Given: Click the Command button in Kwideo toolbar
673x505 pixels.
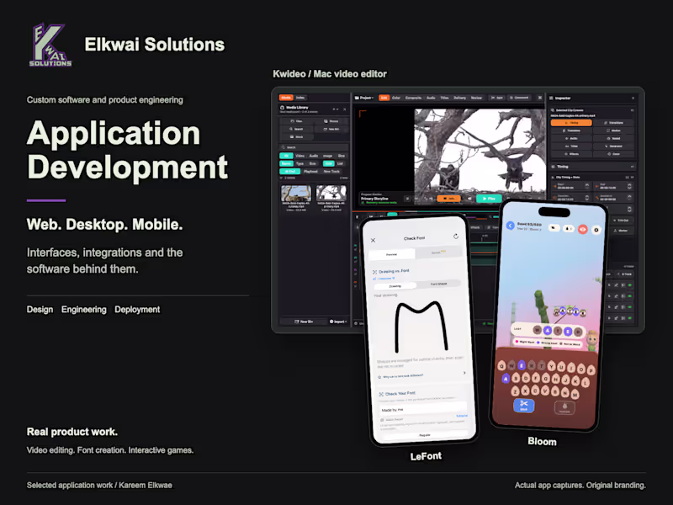Looking at the screenshot, I should tap(519, 98).
